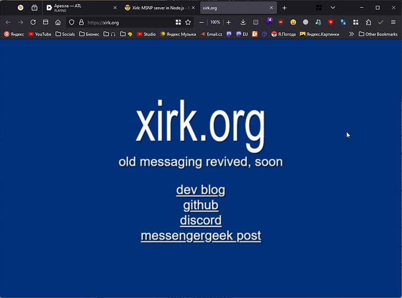Open the downloads panel
The image size is (402, 298).
coord(243,23)
